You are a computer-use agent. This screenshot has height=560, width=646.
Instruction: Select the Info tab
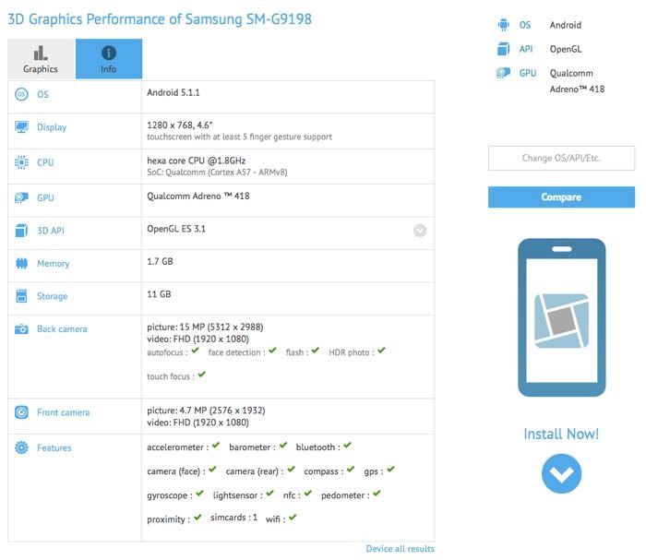click(x=109, y=59)
